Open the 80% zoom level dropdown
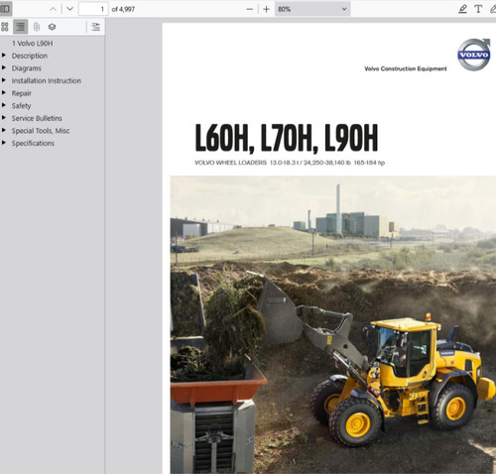Viewport: 496px width, 474px height. (312, 9)
